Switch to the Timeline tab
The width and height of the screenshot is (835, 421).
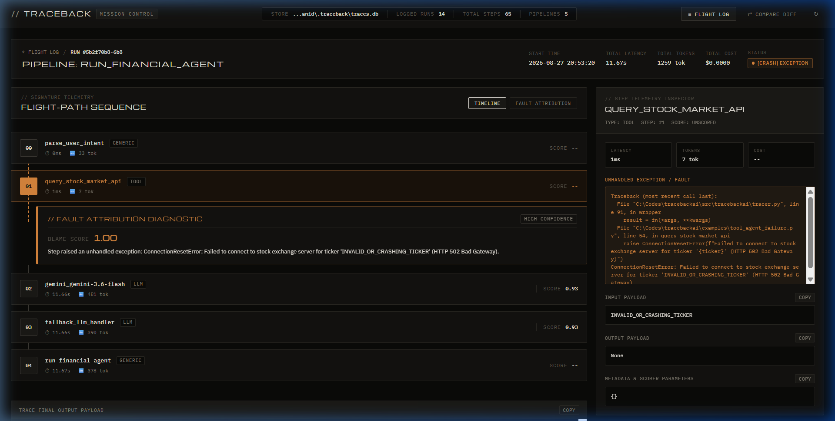point(487,103)
